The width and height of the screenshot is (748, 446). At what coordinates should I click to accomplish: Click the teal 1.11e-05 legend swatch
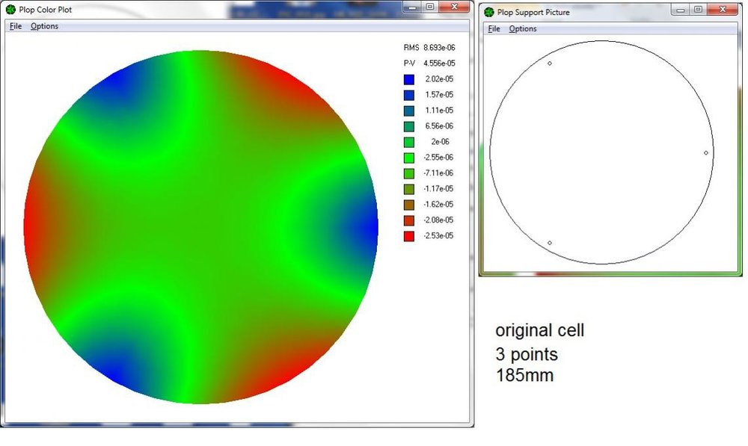pos(408,111)
